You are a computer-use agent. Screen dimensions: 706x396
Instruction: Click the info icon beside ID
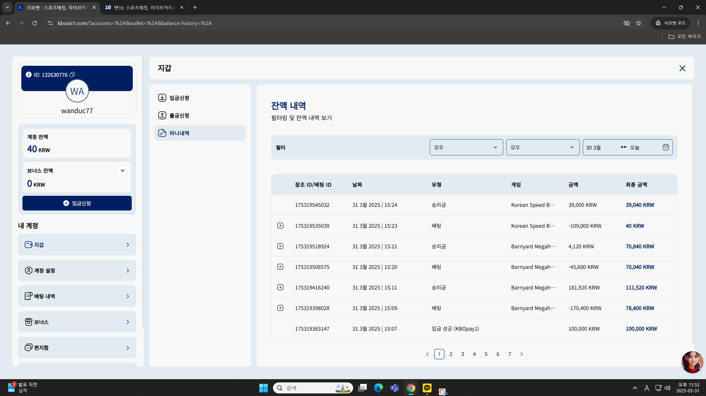pyautogui.click(x=28, y=75)
